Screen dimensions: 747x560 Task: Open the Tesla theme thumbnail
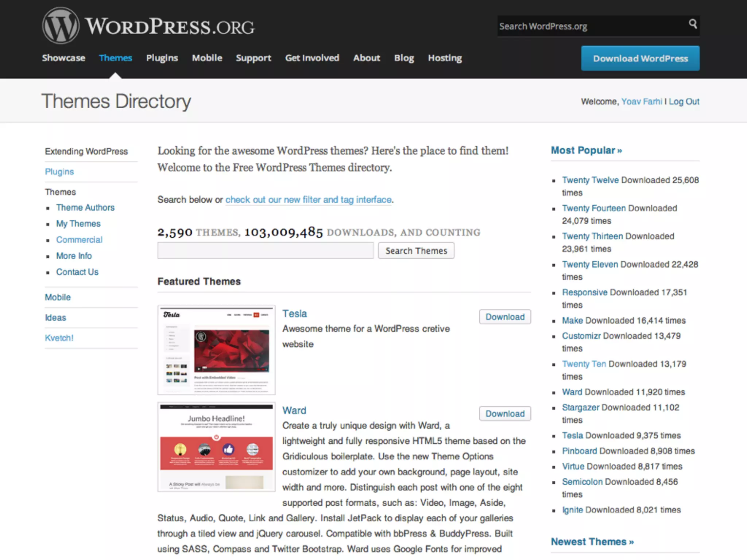216,350
